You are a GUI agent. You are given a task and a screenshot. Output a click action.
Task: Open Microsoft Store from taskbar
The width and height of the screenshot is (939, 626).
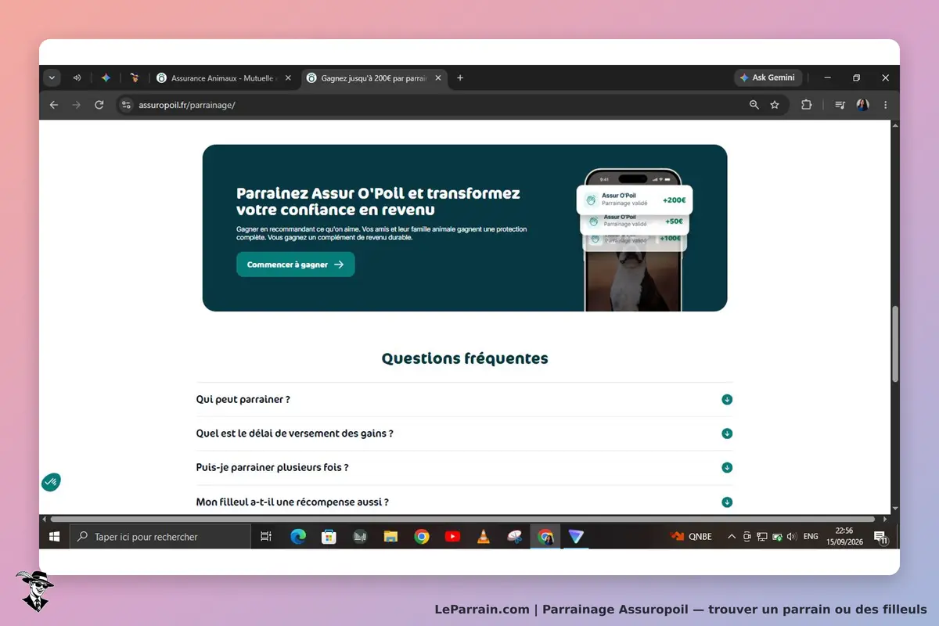click(329, 537)
